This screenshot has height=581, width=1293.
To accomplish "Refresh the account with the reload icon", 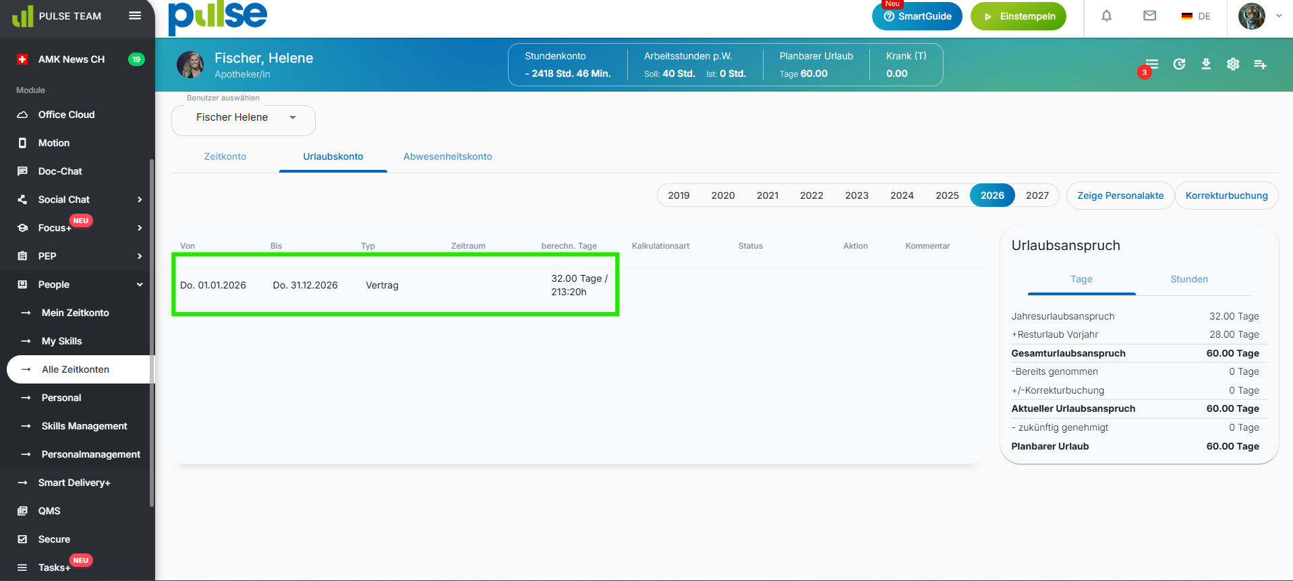I will 1179,64.
